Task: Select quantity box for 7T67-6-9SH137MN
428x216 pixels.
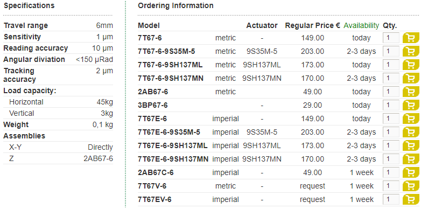Action: point(391,78)
